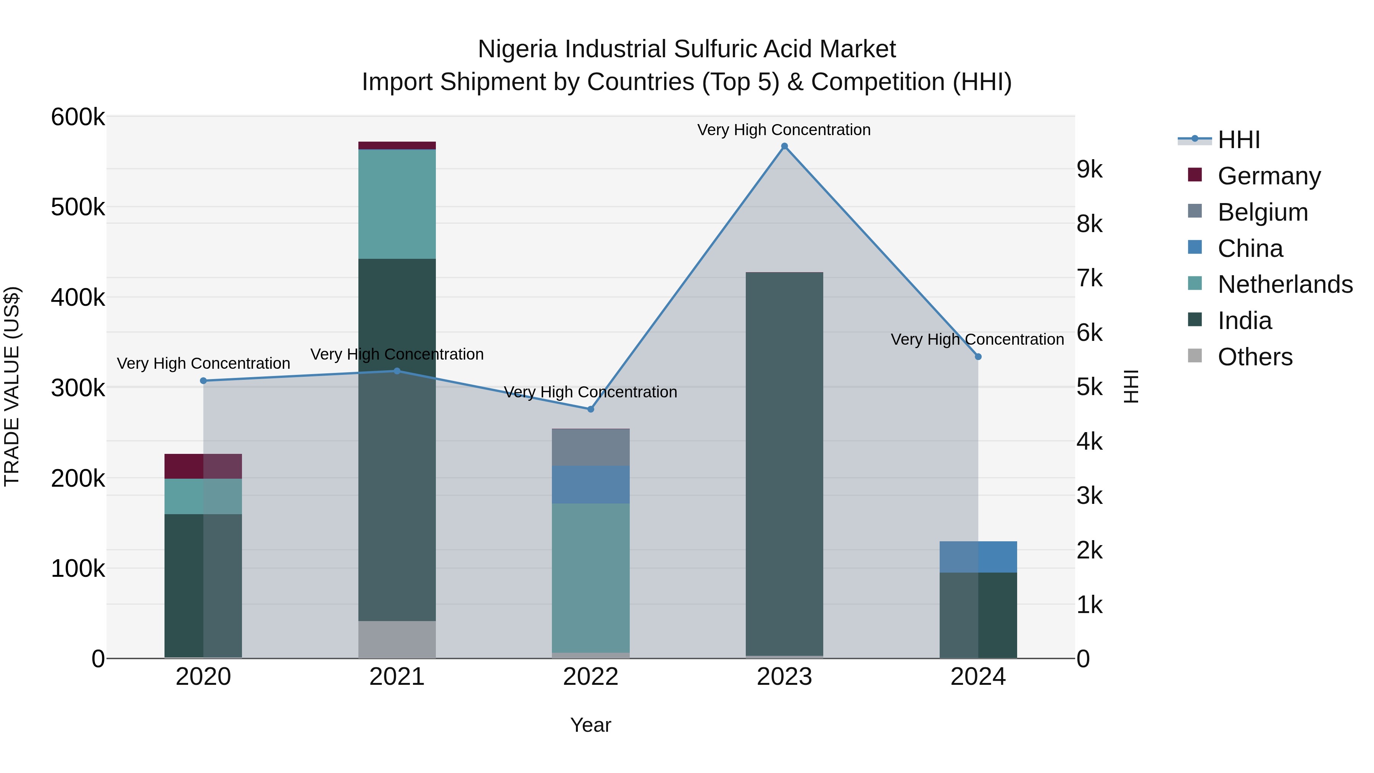1374x773 pixels.
Task: Click the 2020 x-axis label
Action: (203, 677)
